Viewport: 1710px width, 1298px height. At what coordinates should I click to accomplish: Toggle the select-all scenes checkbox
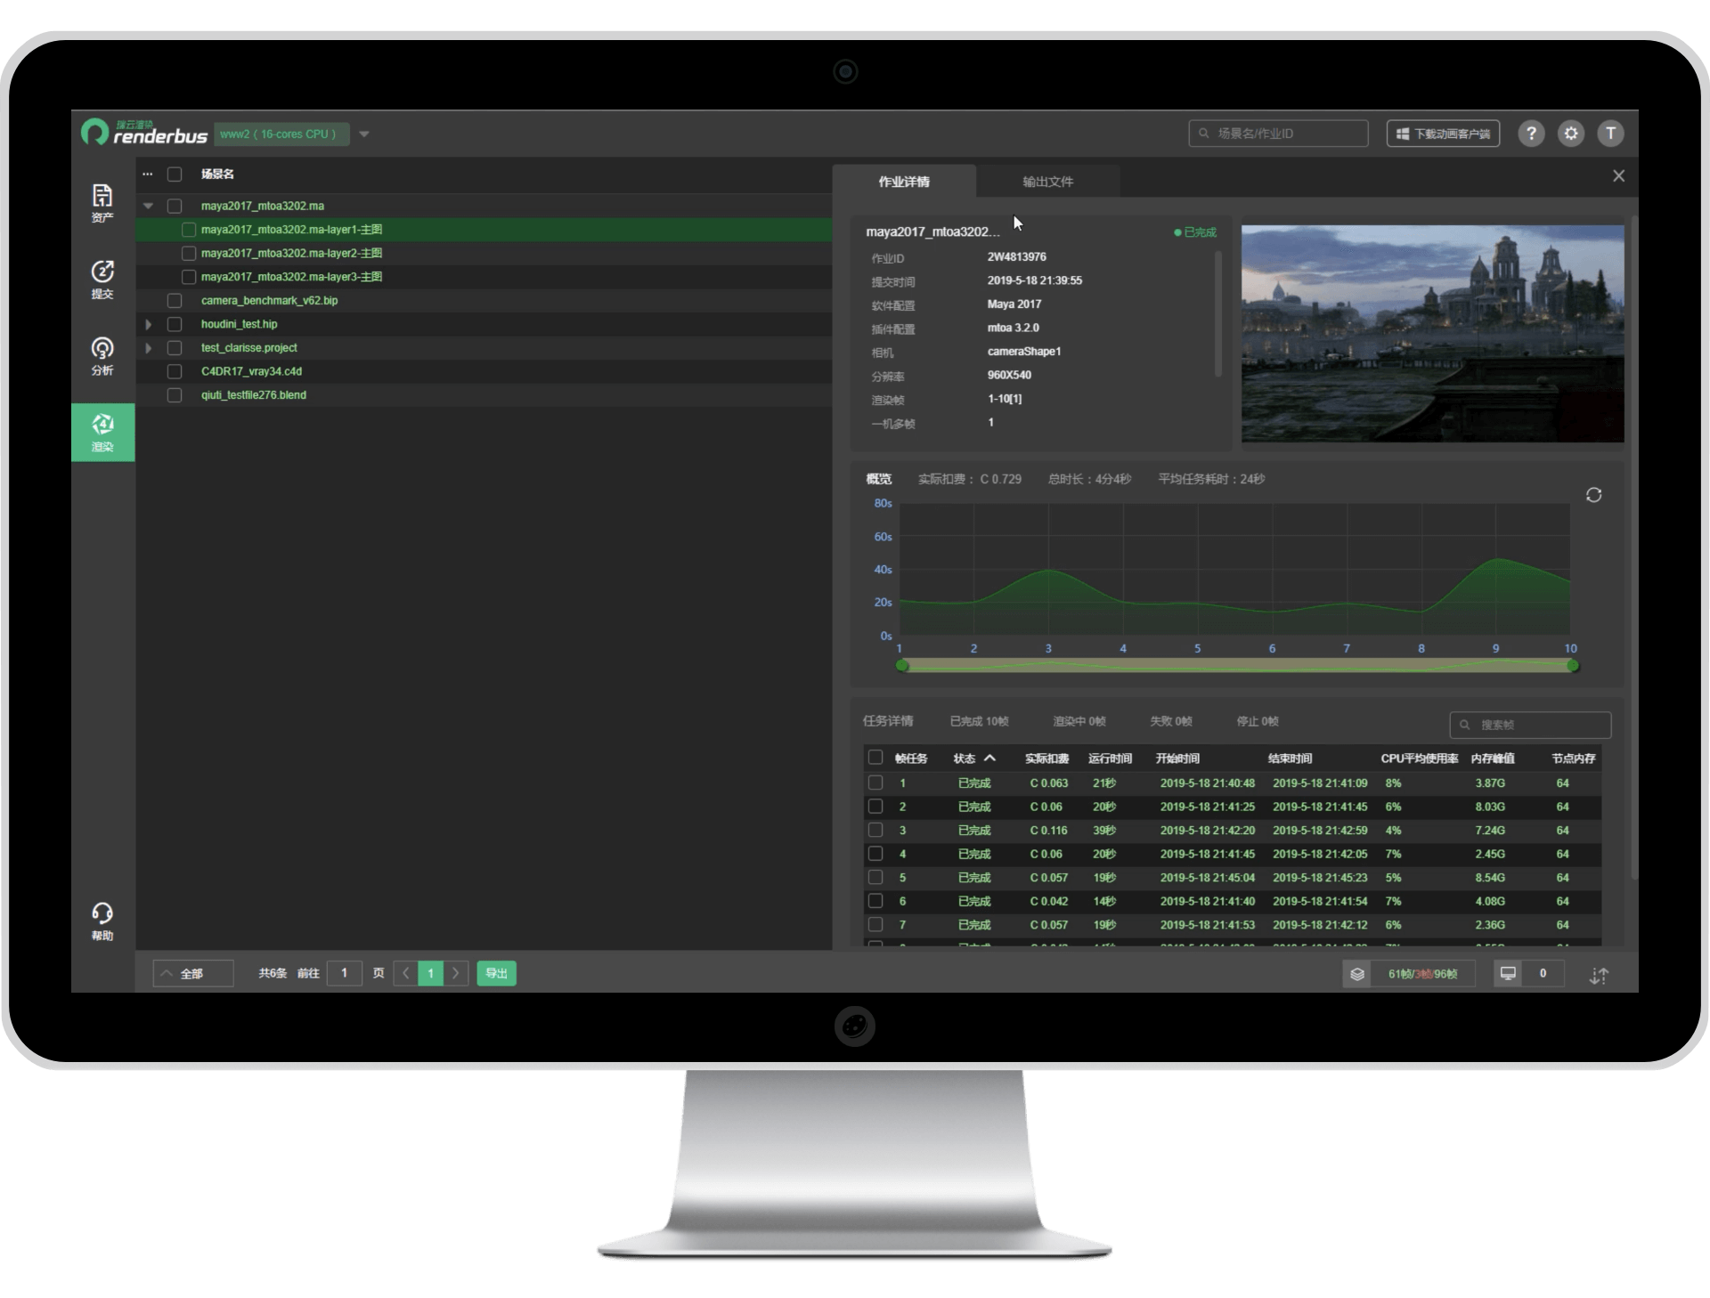[x=175, y=174]
